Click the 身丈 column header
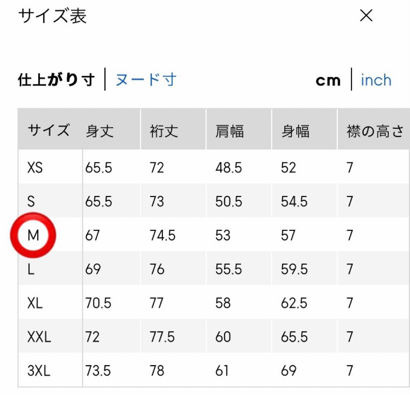Image resolution: width=410 pixels, height=395 pixels. coord(99,131)
